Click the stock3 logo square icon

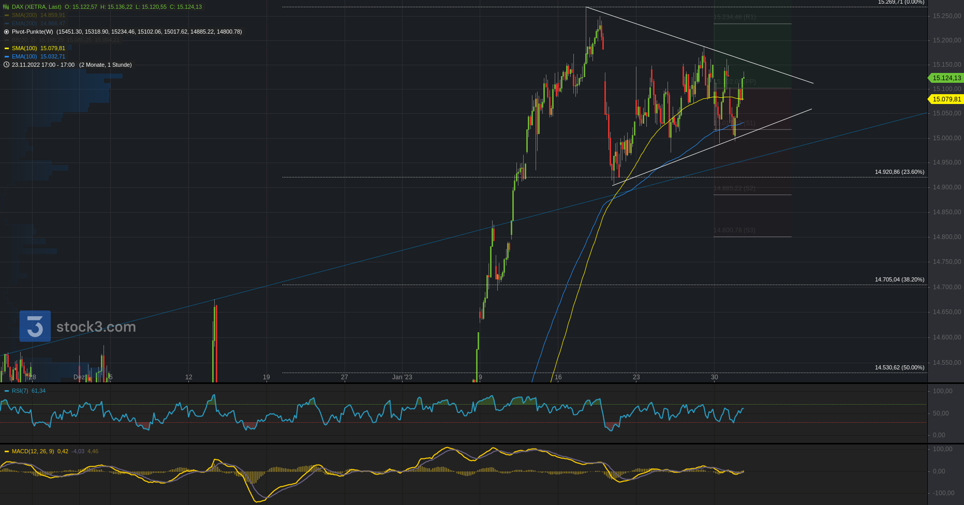pyautogui.click(x=35, y=326)
